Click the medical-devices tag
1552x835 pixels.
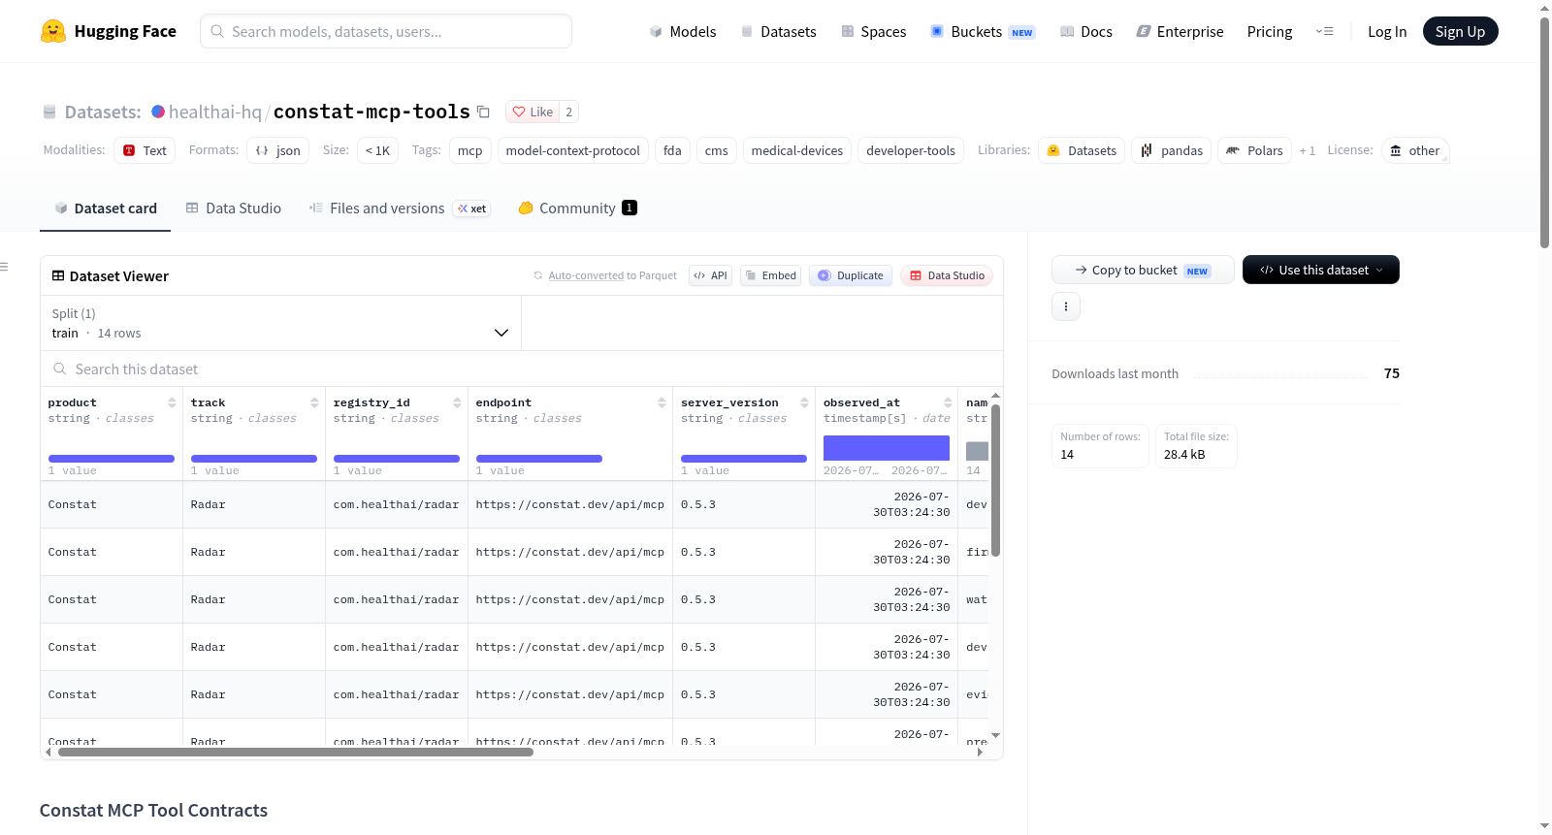(x=796, y=150)
